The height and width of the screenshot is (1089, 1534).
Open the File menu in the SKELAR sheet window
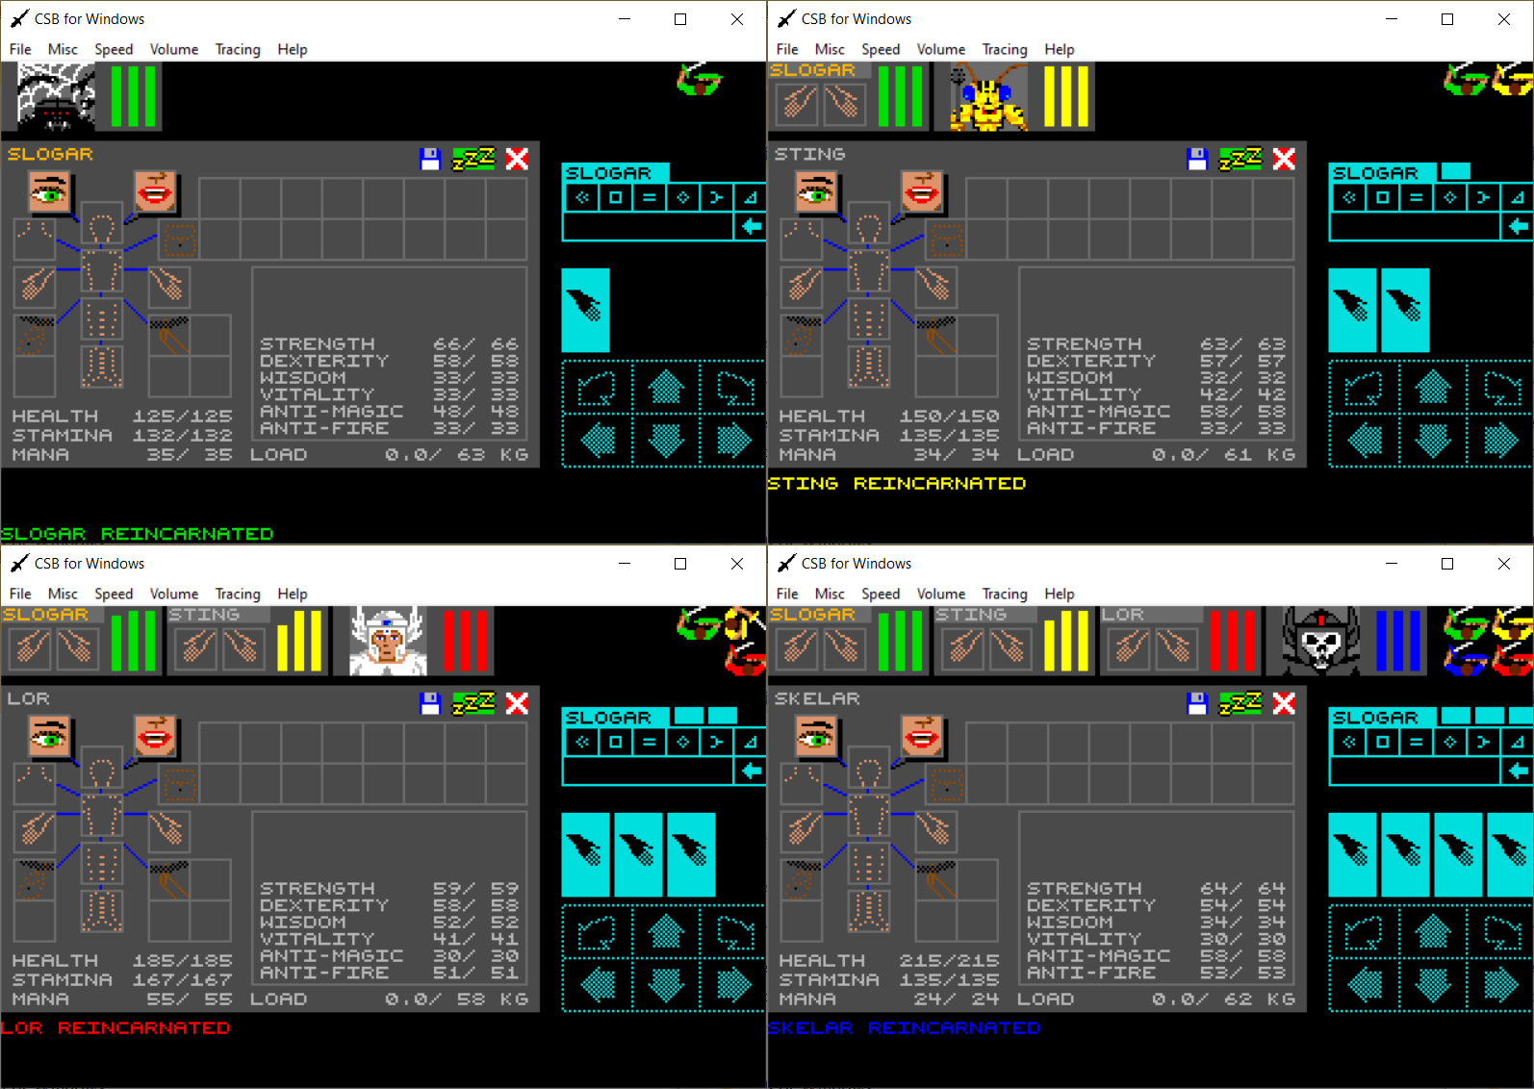point(787,594)
